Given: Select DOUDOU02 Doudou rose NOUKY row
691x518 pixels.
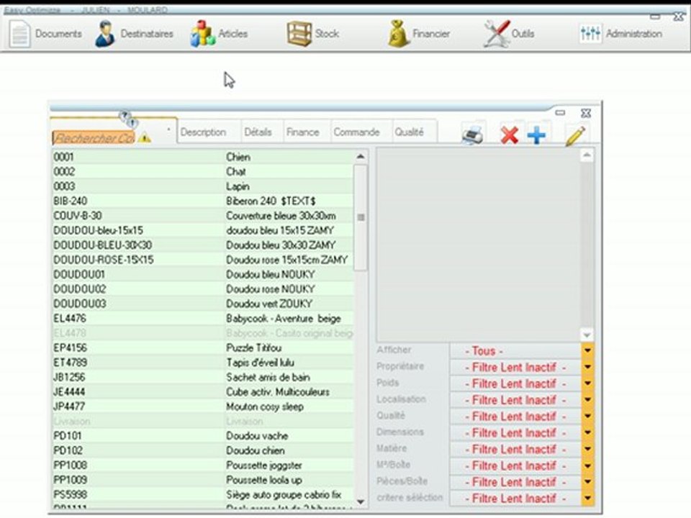Looking at the screenshot, I should click(203, 289).
